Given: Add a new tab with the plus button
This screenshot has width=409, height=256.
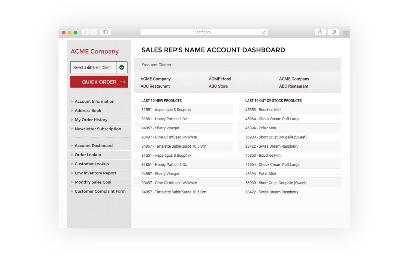Looking at the screenshot, I should (x=347, y=35).
